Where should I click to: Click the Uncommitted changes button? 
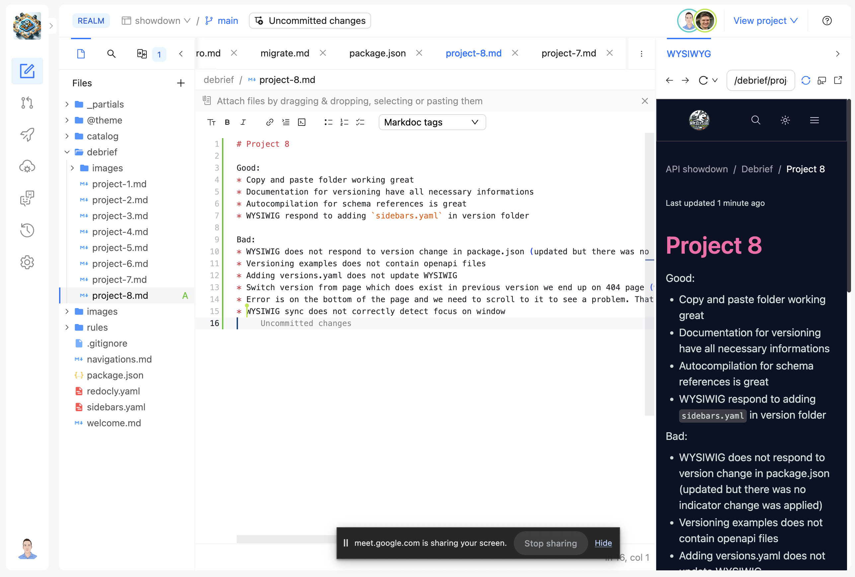pos(310,21)
